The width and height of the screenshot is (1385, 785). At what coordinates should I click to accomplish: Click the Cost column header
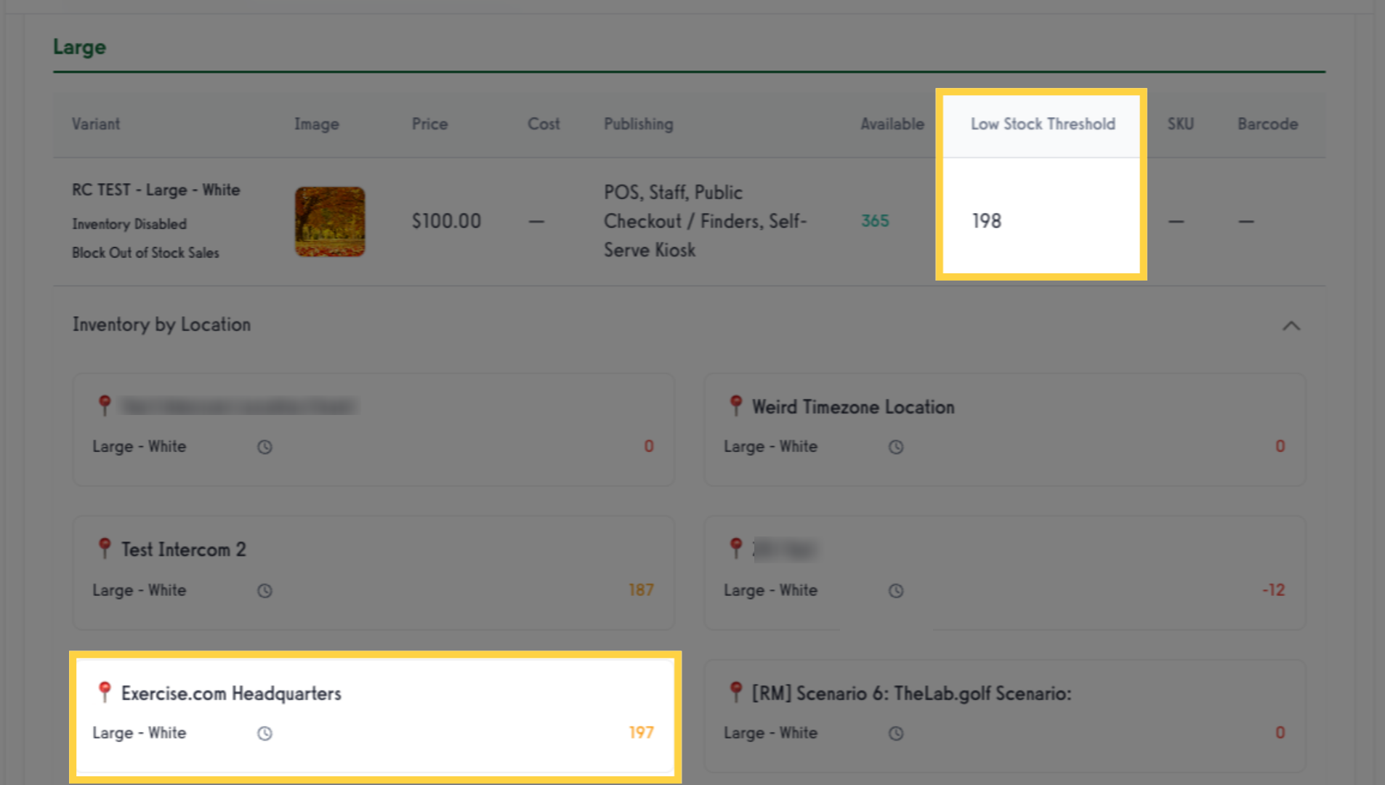[x=544, y=124]
